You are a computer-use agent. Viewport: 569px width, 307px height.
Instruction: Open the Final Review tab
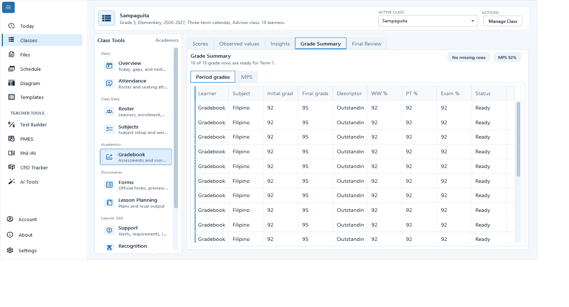coord(366,44)
